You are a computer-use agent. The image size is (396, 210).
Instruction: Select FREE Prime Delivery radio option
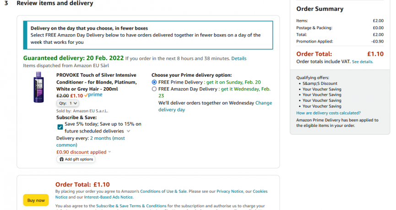[x=154, y=82]
